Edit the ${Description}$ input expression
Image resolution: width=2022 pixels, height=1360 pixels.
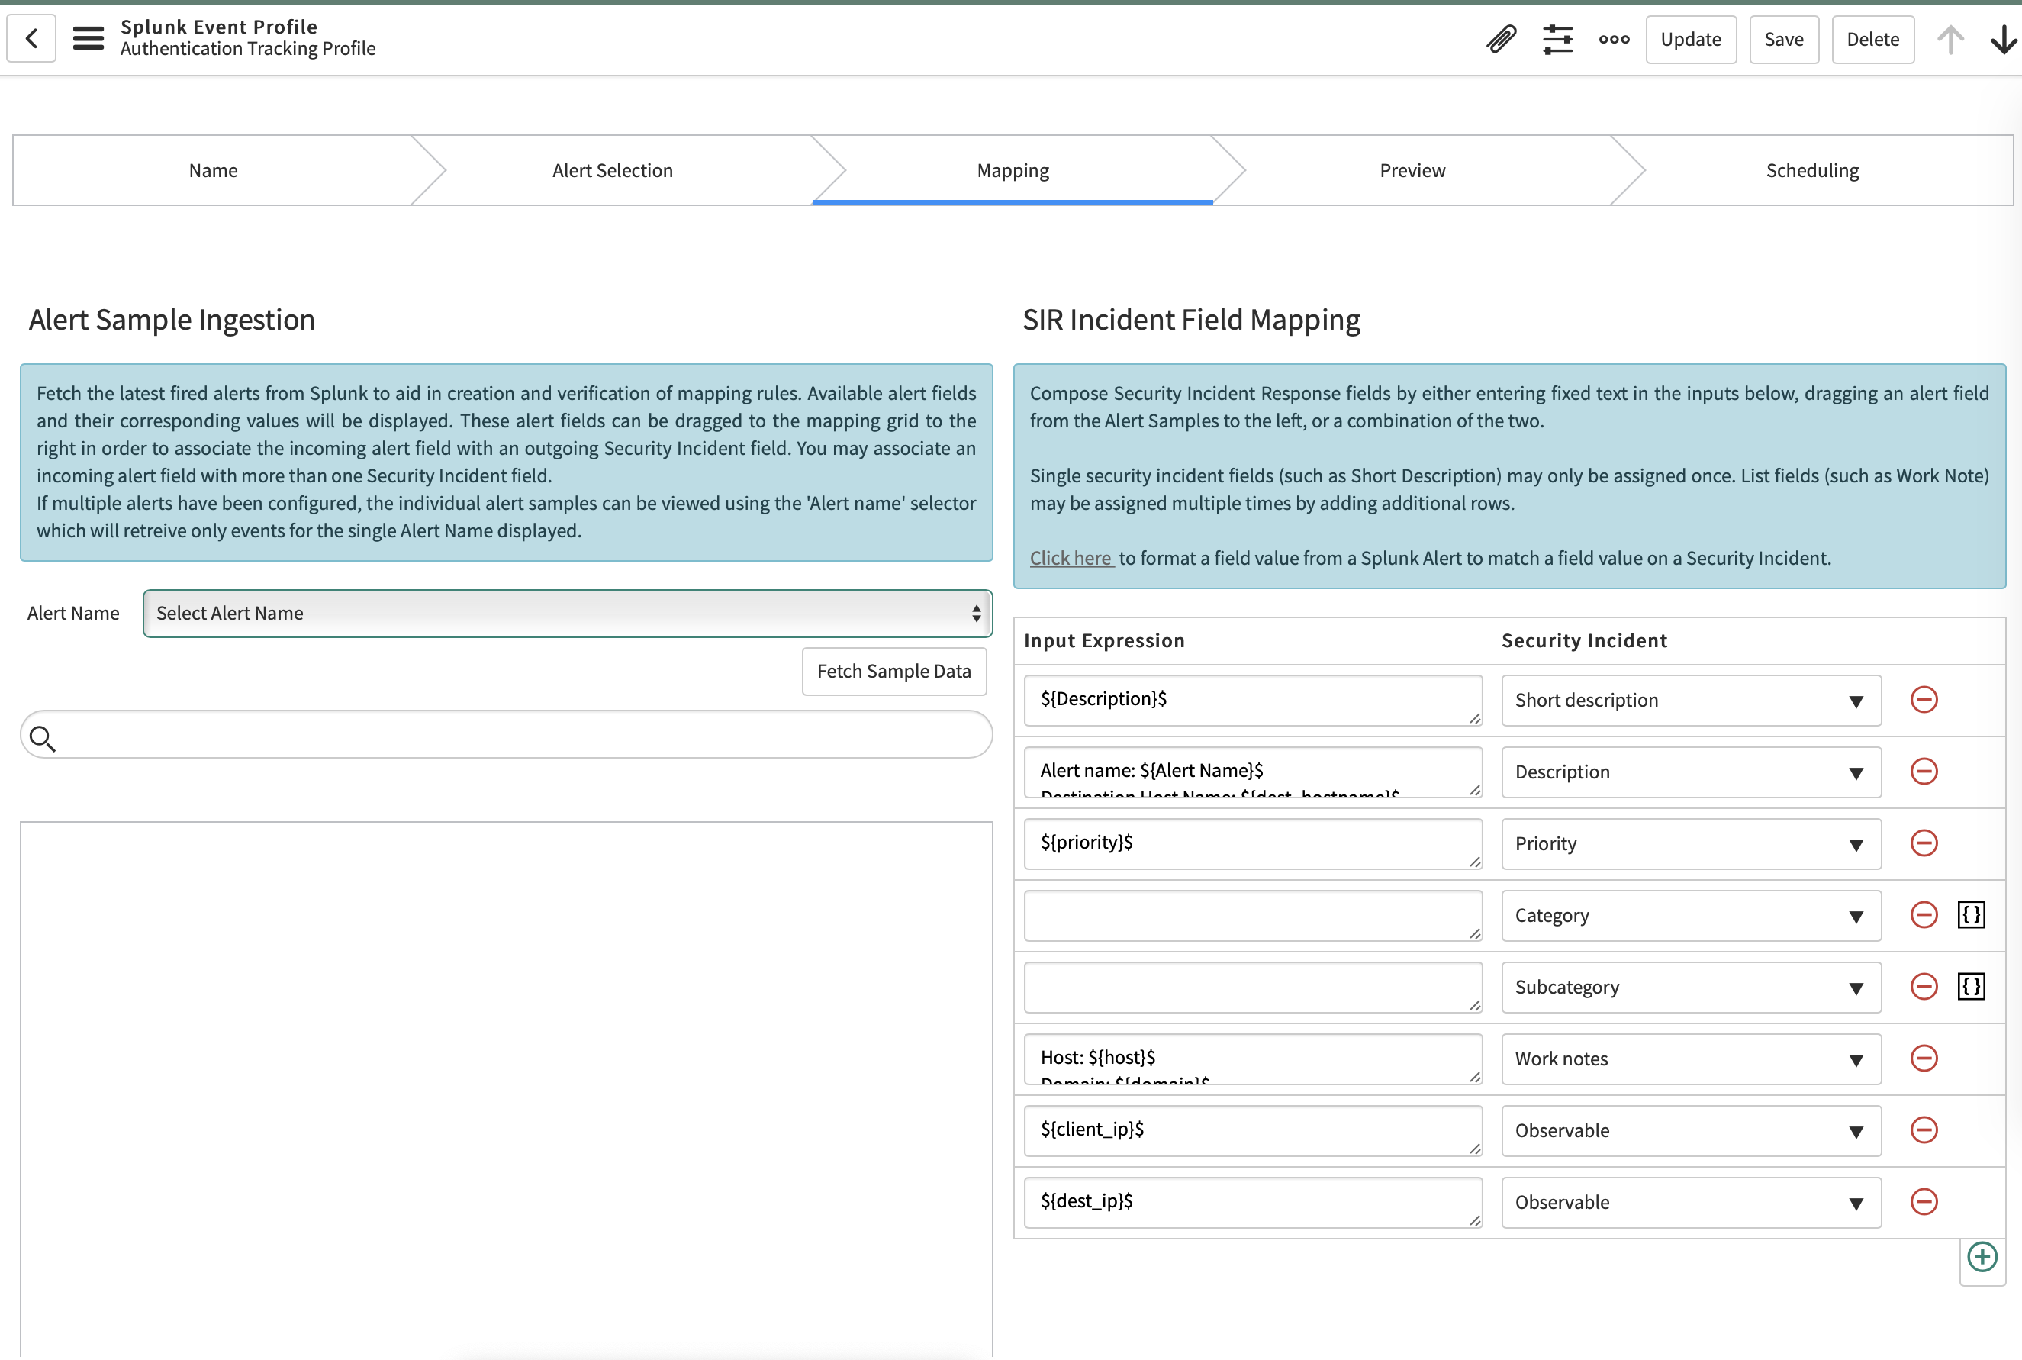(x=1253, y=701)
